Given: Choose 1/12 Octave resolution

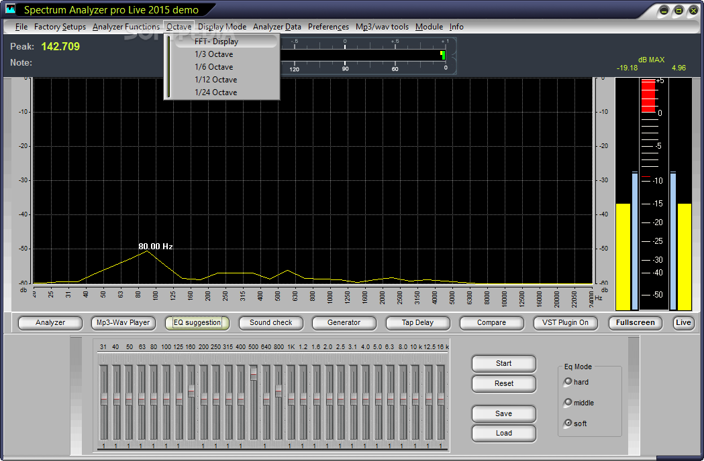Looking at the screenshot, I should [x=226, y=79].
